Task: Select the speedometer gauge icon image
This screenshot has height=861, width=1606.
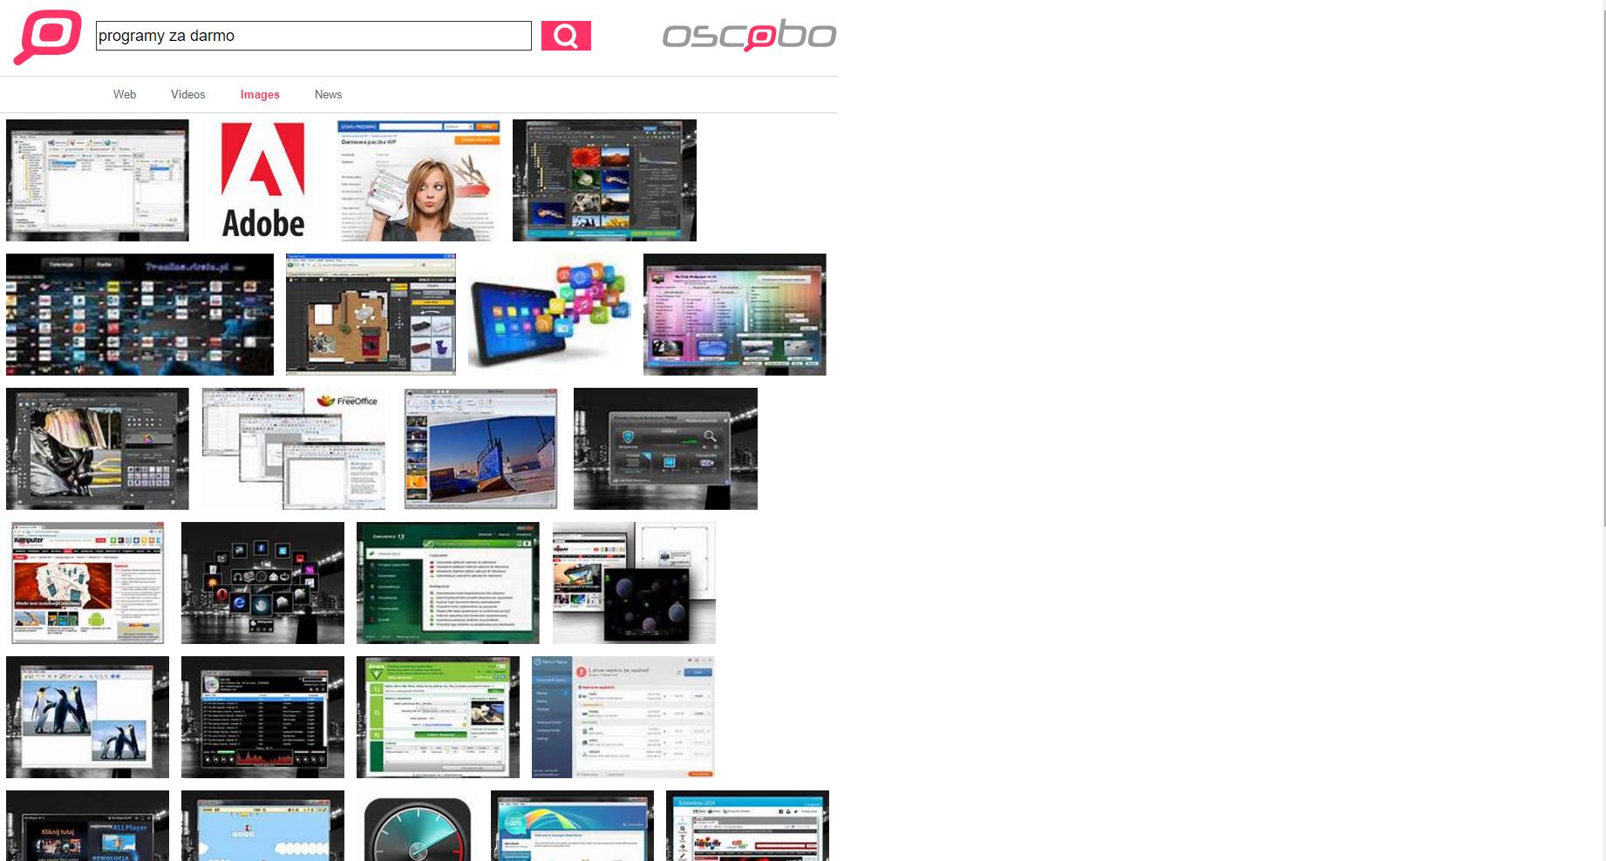Action: click(x=418, y=825)
